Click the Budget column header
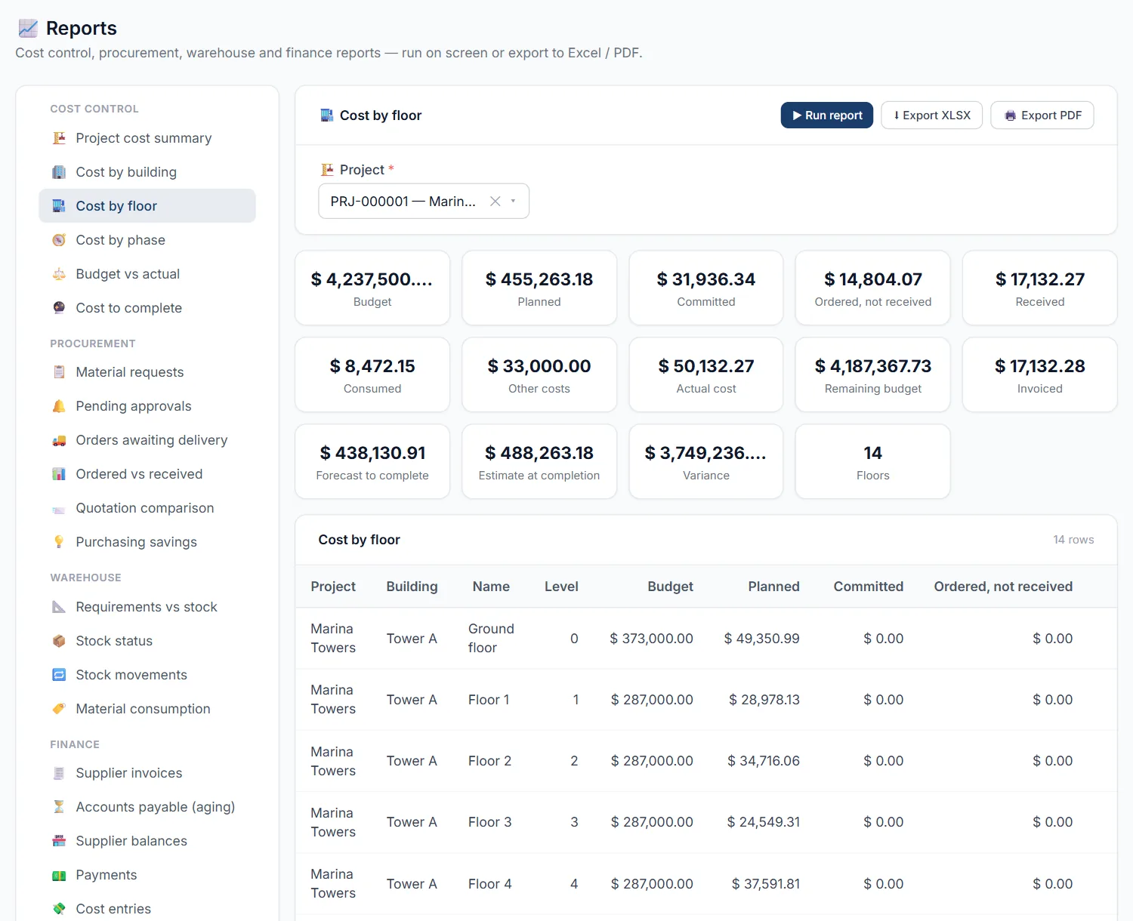 (x=670, y=587)
